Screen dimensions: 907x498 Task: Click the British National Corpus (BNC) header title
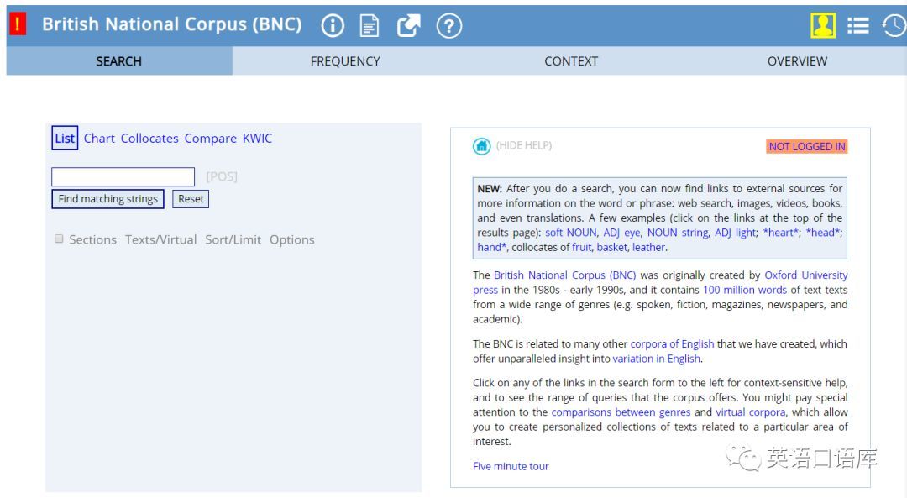172,24
